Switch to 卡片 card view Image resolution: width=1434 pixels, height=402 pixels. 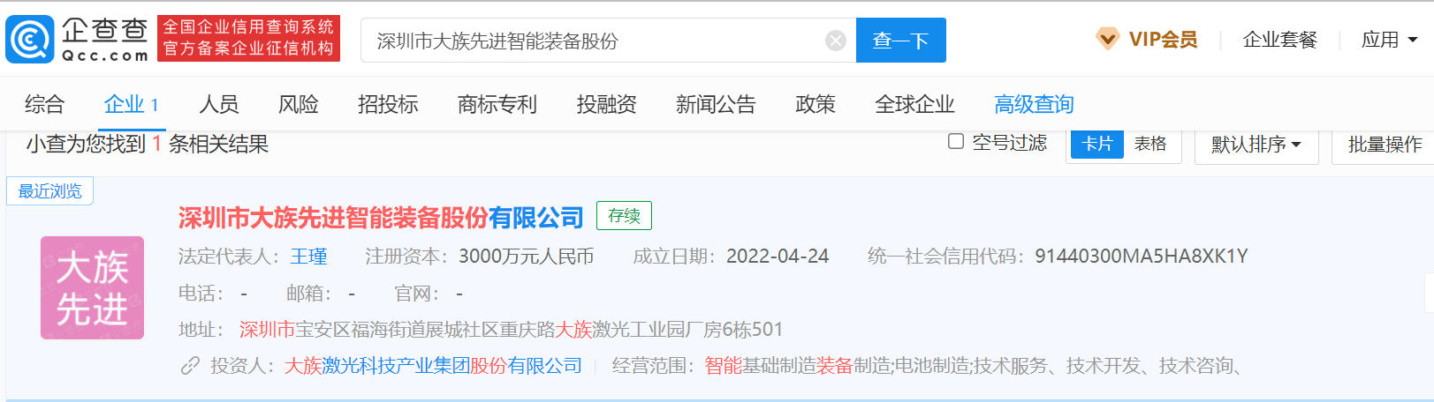click(1096, 144)
